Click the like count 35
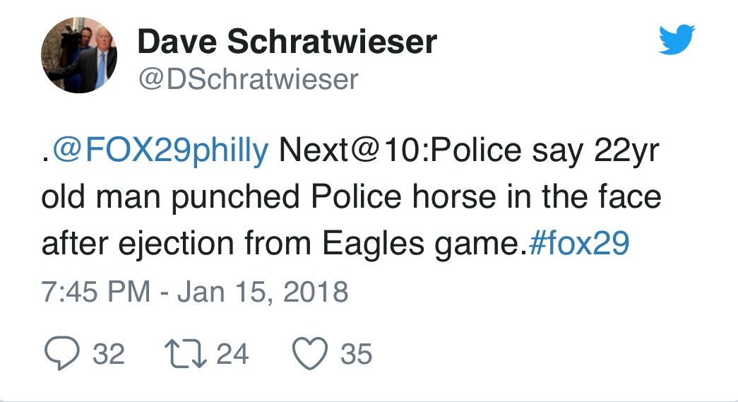The width and height of the screenshot is (738, 402). click(356, 353)
